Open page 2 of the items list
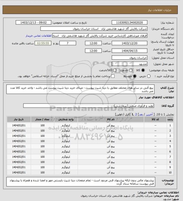 tap(136, 114)
